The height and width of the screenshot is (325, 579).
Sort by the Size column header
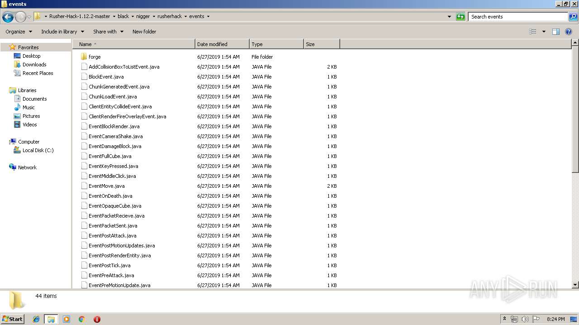[322, 44]
